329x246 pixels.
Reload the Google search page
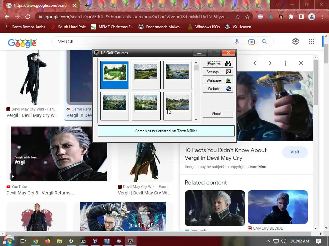pyautogui.click(x=28, y=17)
